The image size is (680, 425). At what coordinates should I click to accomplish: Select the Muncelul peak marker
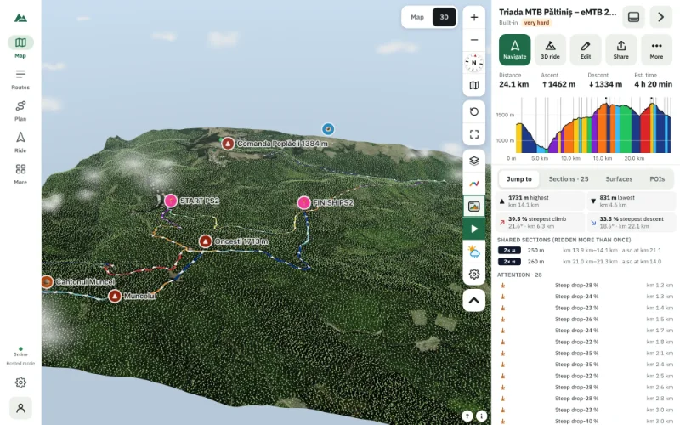(115, 296)
